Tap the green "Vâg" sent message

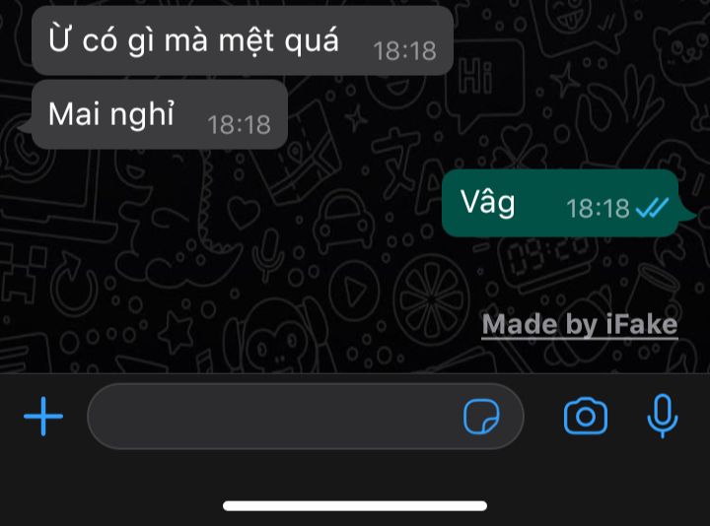click(x=560, y=203)
